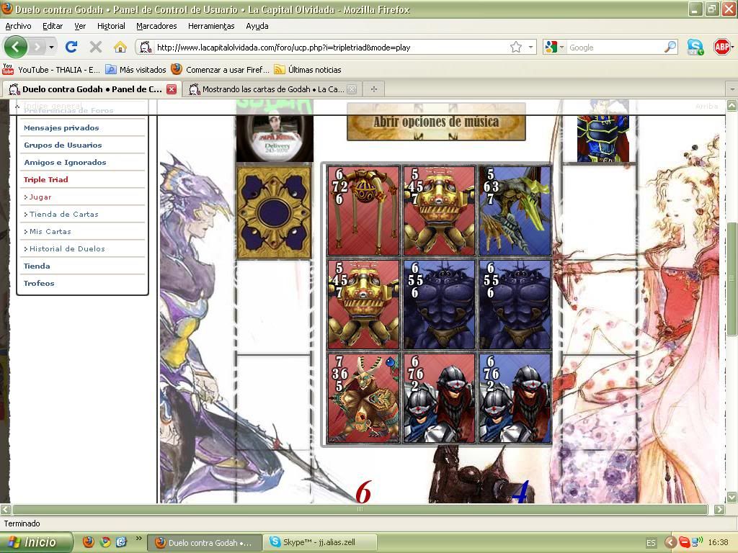Open Historial de Duelos link
The height and width of the screenshot is (553, 738).
[67, 248]
